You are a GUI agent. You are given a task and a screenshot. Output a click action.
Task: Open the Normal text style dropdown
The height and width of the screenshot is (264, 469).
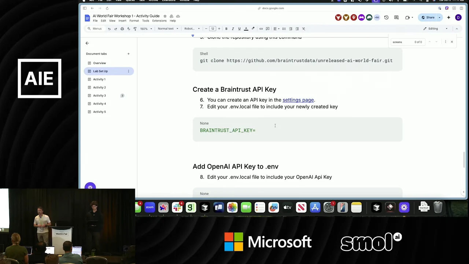click(168, 29)
